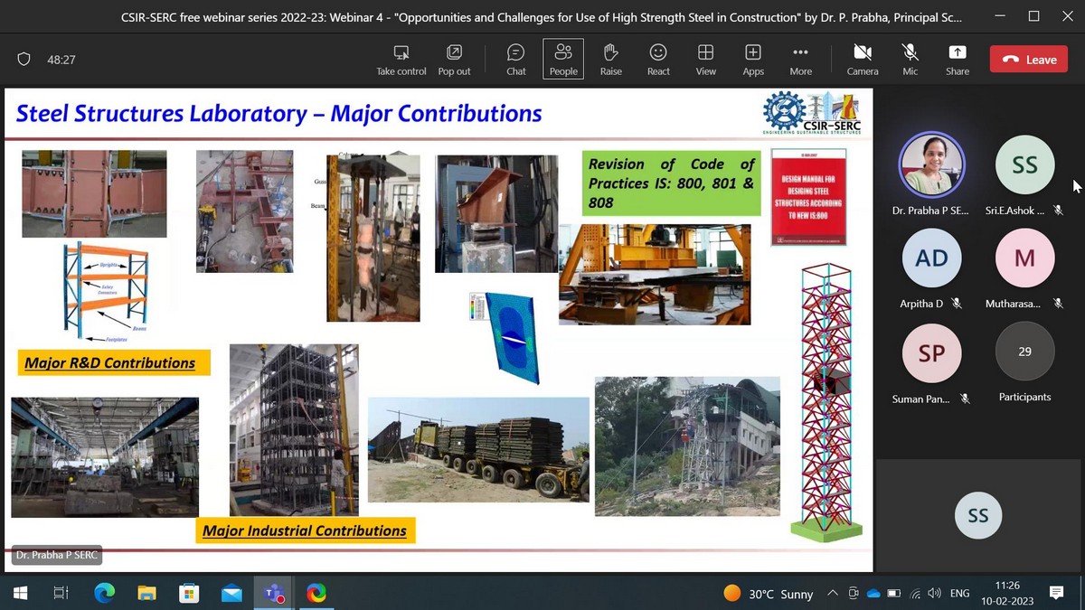This screenshot has height=610, width=1085.
Task: Change the meeting View layout
Action: (x=706, y=60)
